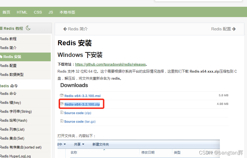
Task: Toggle night mode with the moon icon
Action: (x=28, y=28)
